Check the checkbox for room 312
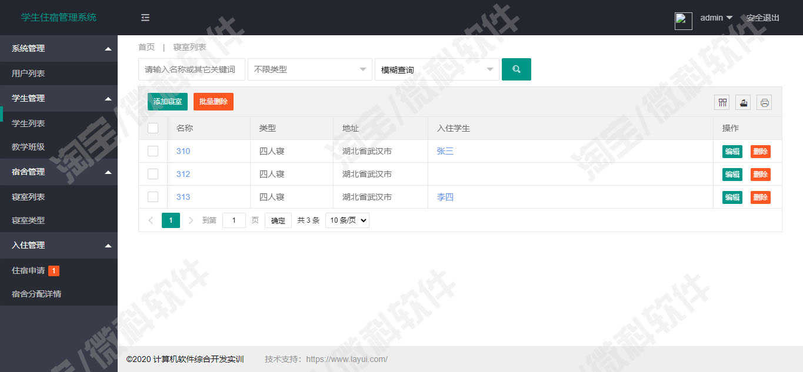This screenshot has width=803, height=372. (x=153, y=174)
